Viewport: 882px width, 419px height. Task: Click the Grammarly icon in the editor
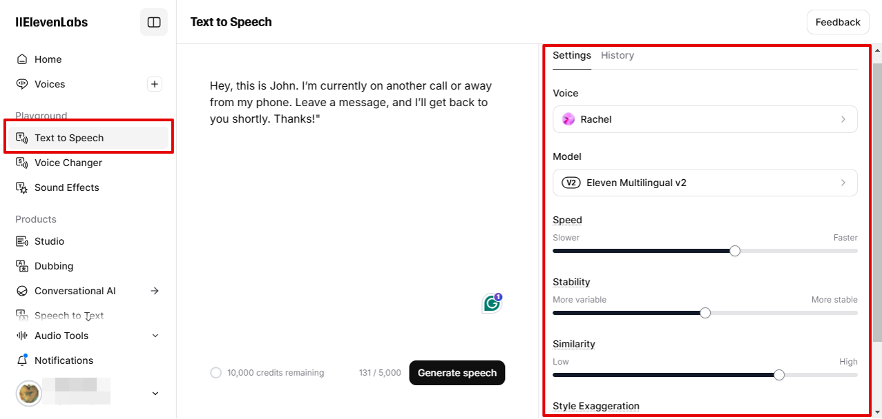coord(491,303)
